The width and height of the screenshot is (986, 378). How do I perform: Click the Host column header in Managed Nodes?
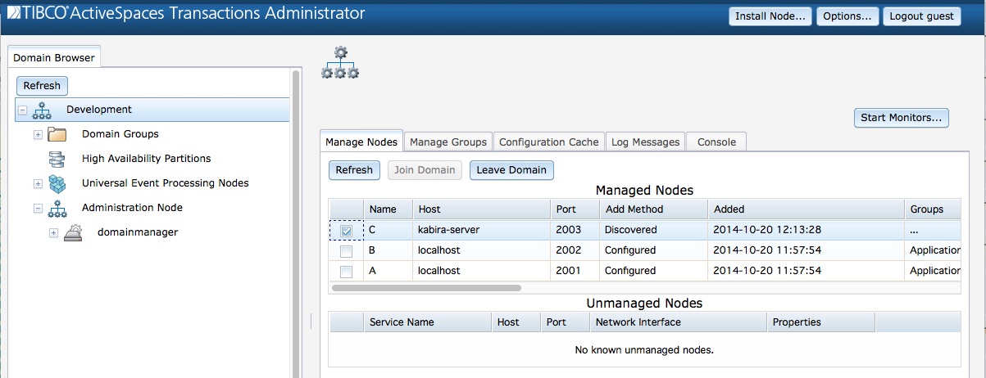pos(480,209)
